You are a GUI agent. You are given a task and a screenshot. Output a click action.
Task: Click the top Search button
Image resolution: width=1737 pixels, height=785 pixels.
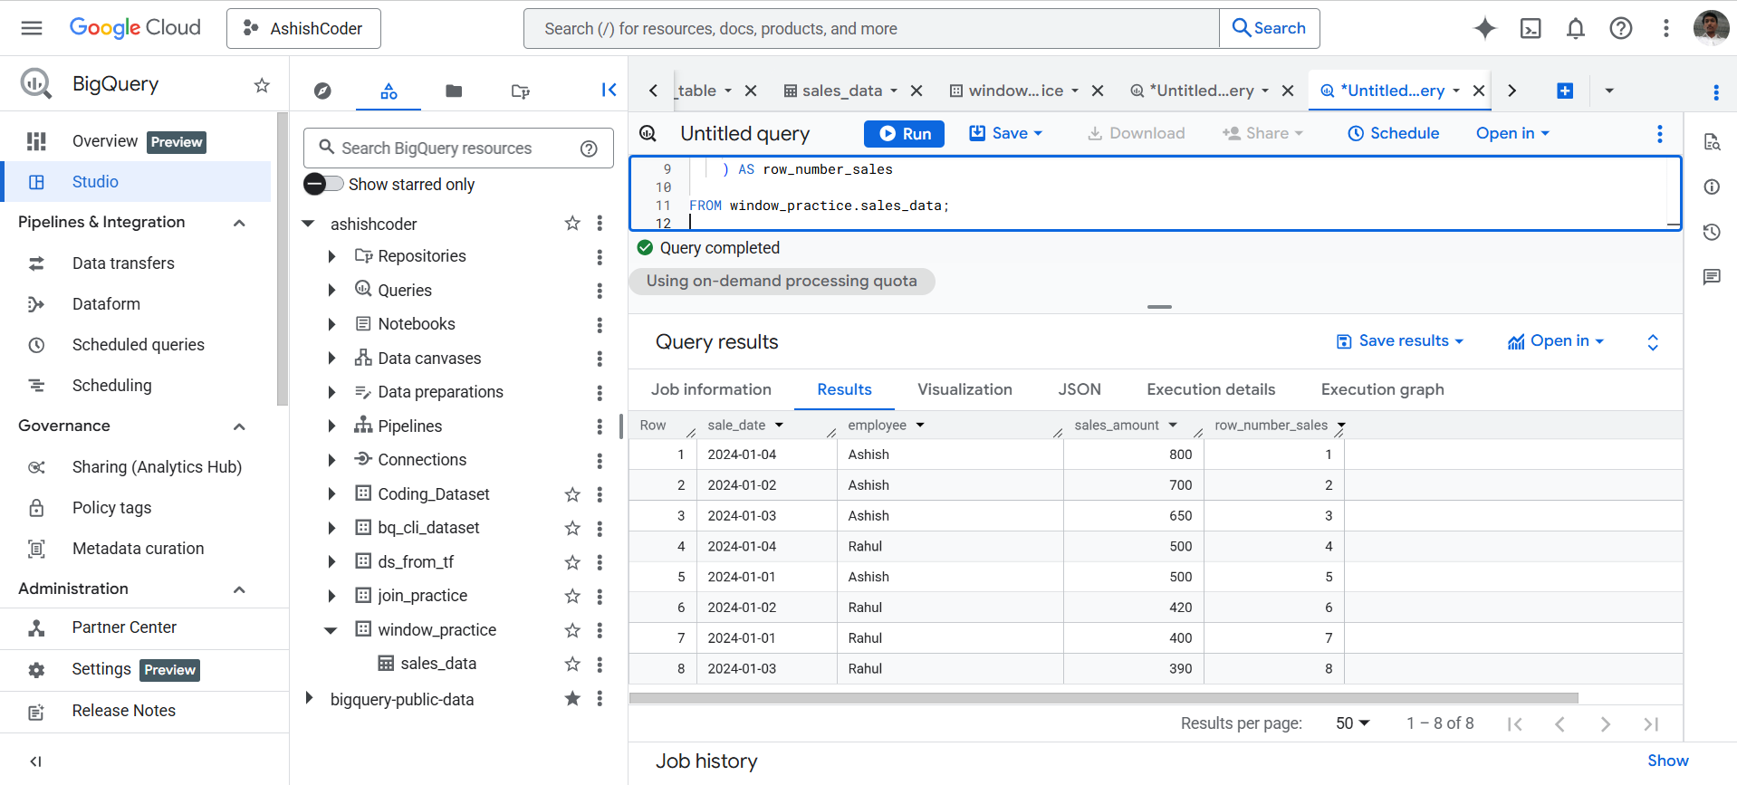click(x=1270, y=28)
